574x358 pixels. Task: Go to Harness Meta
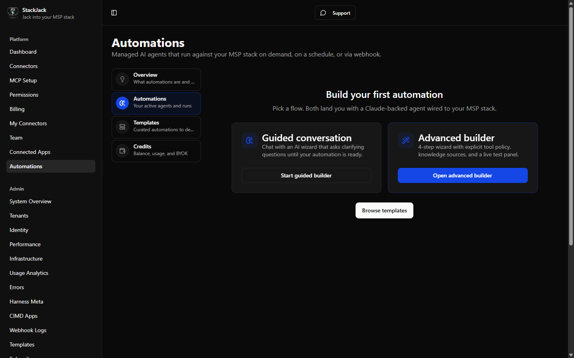coord(51,302)
